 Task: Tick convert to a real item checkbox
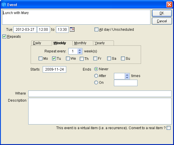point(169,128)
